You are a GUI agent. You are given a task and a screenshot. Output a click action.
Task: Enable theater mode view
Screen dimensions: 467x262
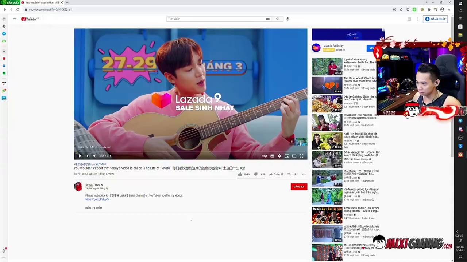tap(294, 156)
